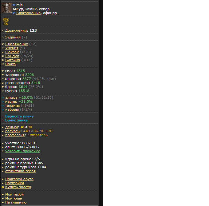This screenshot has height=206, width=209.
Task: Open the мастер bonus link
Action: pyautogui.click(x=11, y=101)
